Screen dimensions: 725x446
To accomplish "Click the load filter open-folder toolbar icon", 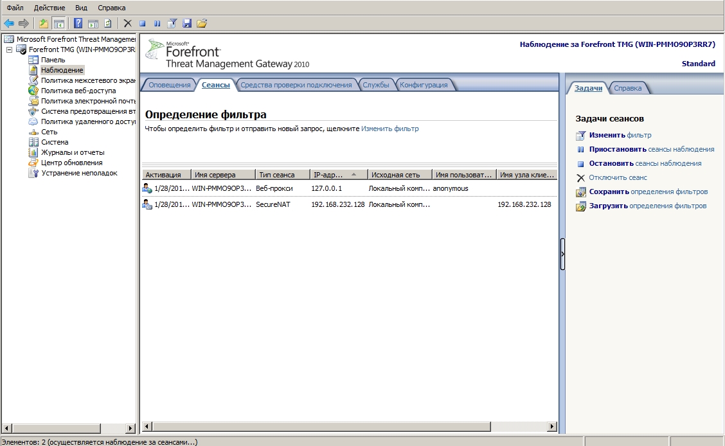I will [202, 23].
